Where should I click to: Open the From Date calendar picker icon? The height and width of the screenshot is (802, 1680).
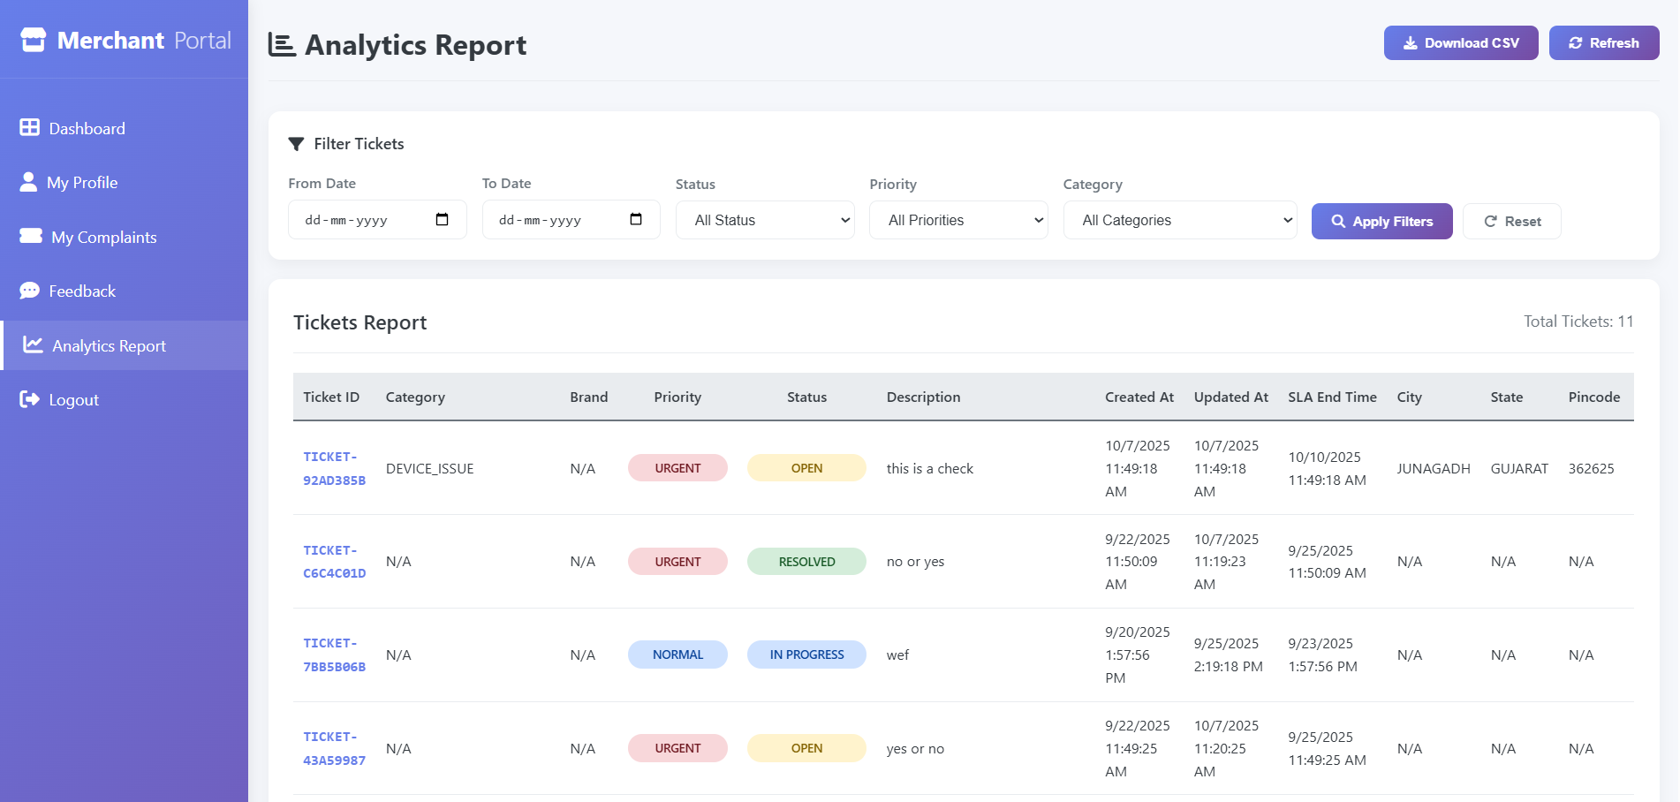(x=442, y=219)
